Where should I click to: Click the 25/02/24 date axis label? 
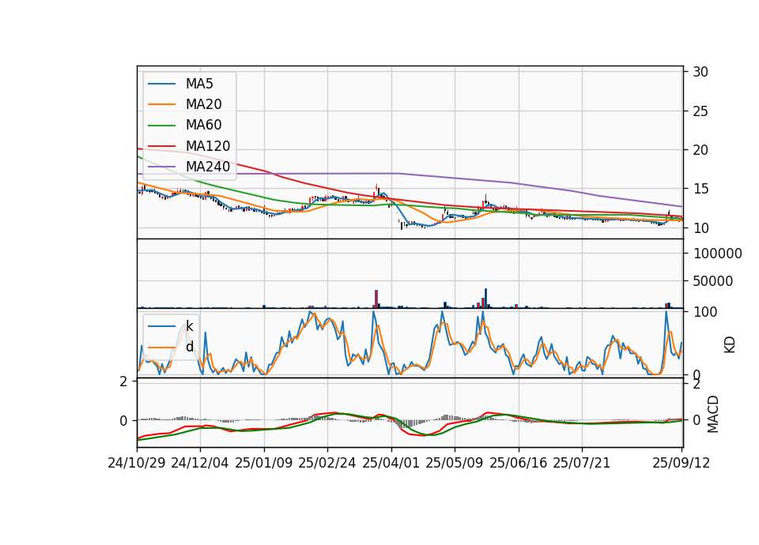(327, 463)
